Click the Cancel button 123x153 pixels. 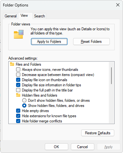82,147
